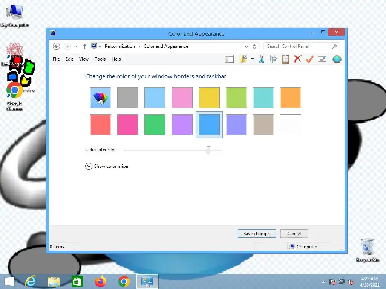Image resolution: width=386 pixels, height=289 pixels.
Task: Open Google Chrome desktop shortcut
Action: (15, 96)
